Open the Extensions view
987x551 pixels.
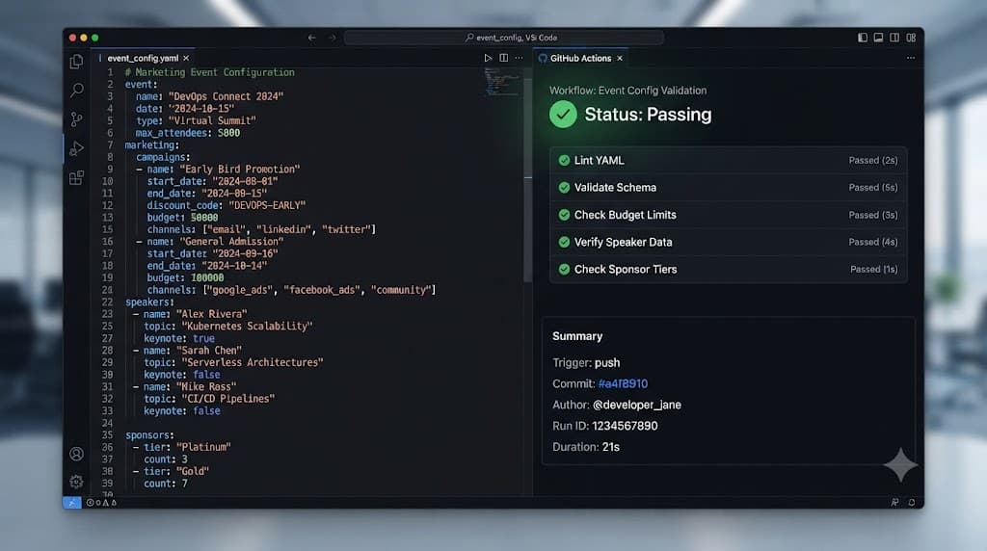click(76, 178)
